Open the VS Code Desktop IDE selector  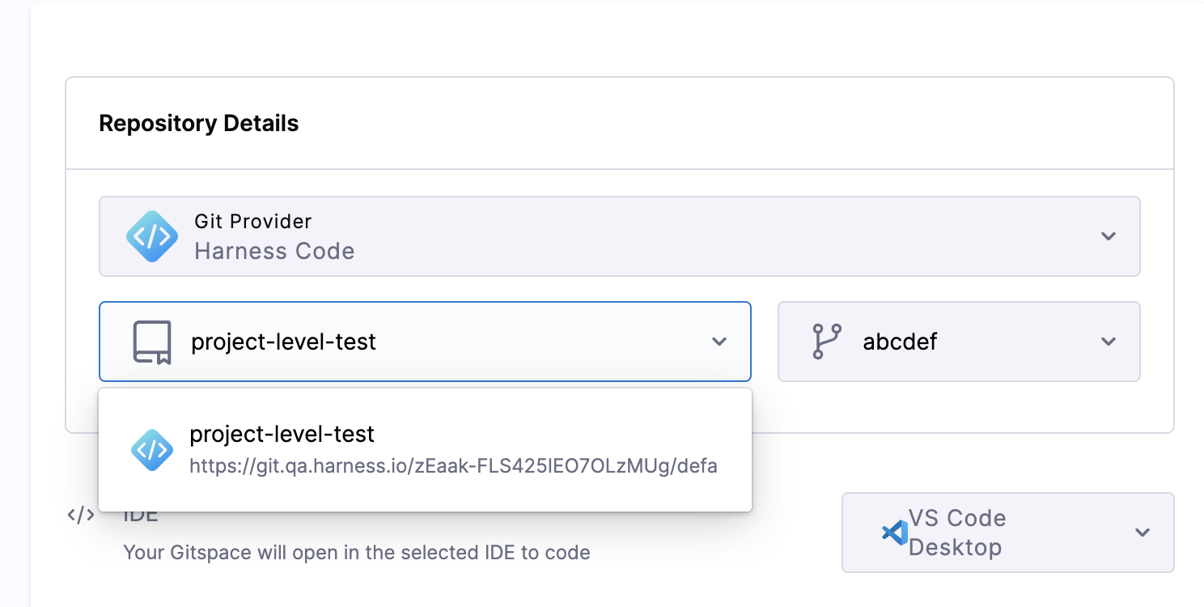click(x=1008, y=533)
